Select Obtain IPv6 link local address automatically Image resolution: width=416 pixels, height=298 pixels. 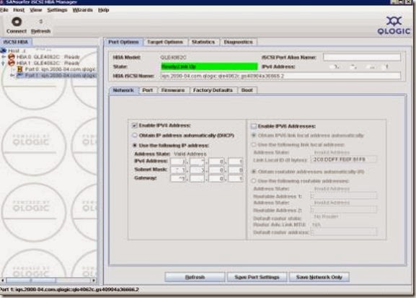point(254,136)
